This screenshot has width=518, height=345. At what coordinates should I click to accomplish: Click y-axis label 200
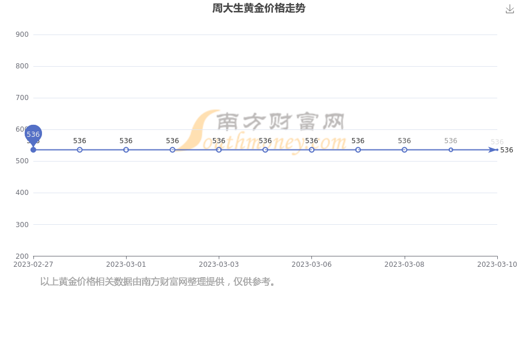coord(22,256)
